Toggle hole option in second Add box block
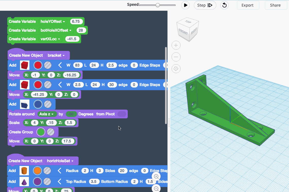The image size is (289, 192). click(x=48, y=85)
